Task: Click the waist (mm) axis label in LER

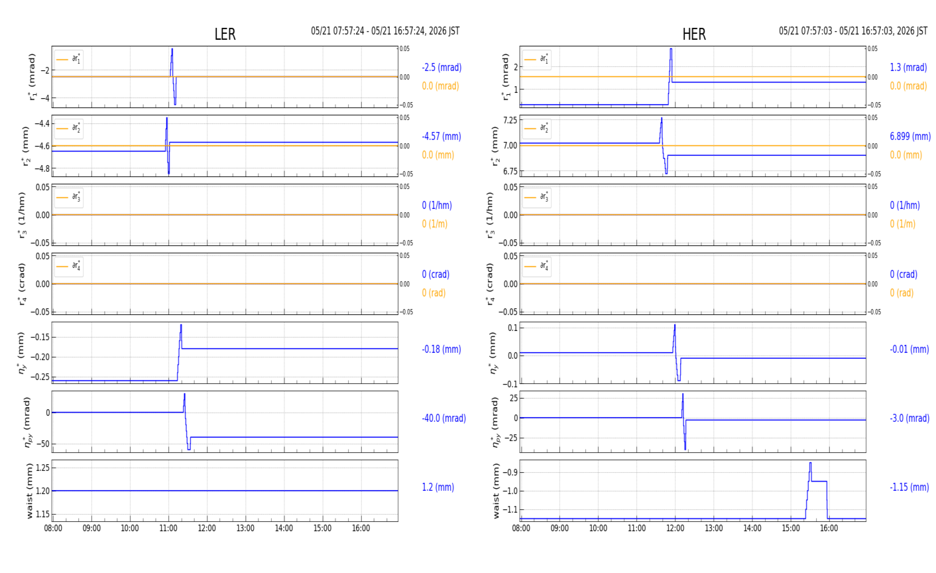Action: pyautogui.click(x=29, y=491)
